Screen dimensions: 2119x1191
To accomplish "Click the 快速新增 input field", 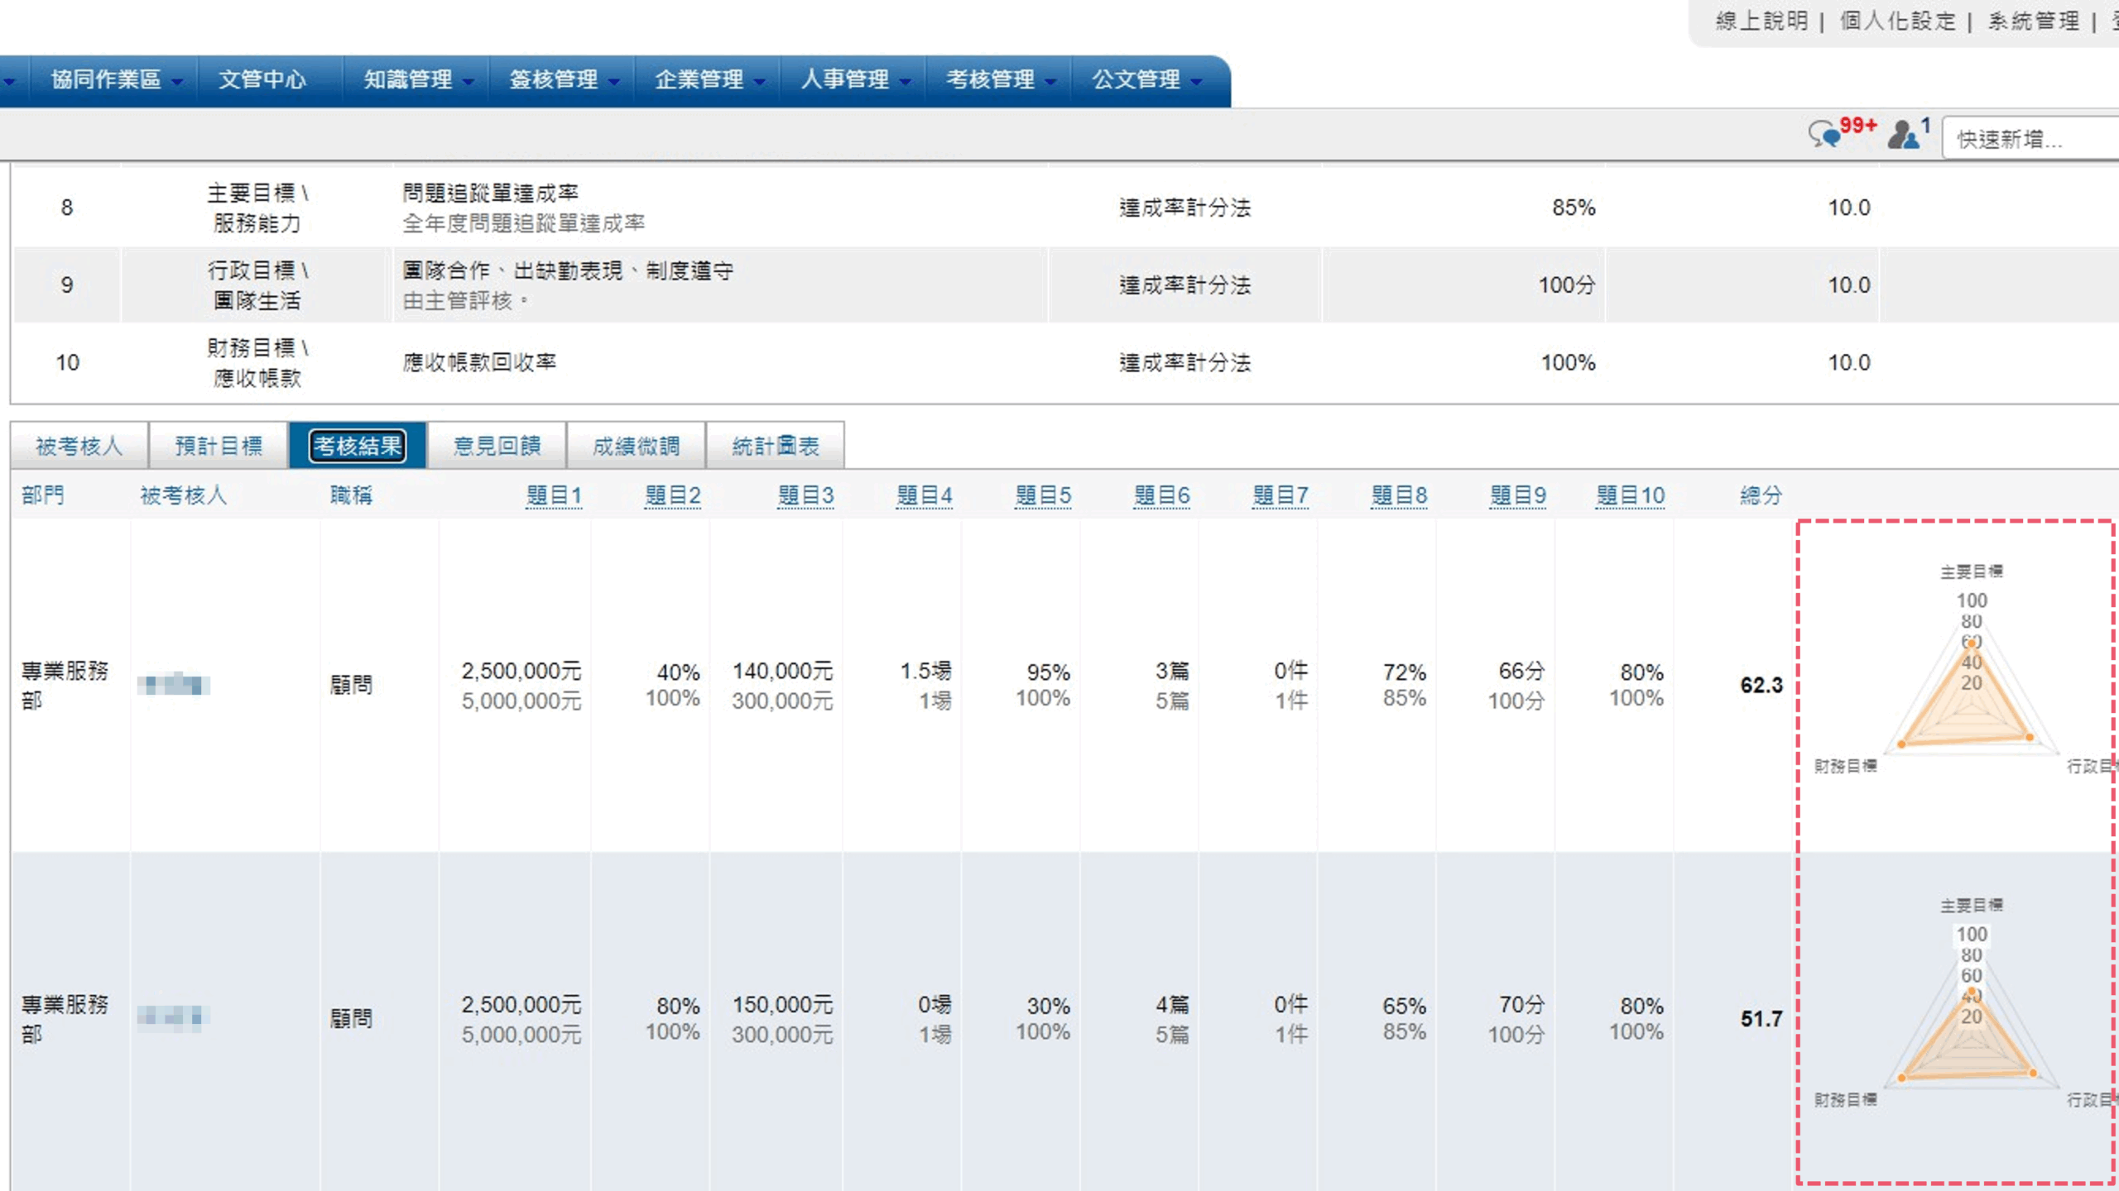I will coord(2028,139).
